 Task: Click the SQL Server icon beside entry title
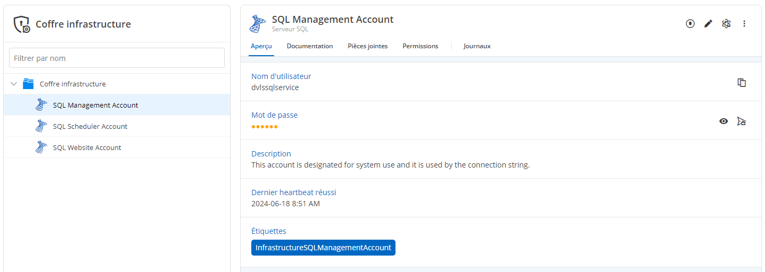click(258, 24)
